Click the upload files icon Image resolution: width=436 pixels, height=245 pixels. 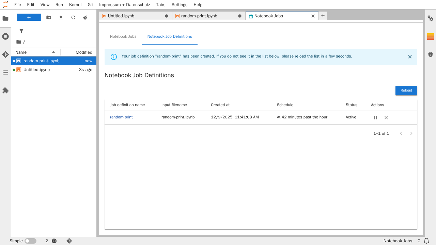[x=61, y=17]
